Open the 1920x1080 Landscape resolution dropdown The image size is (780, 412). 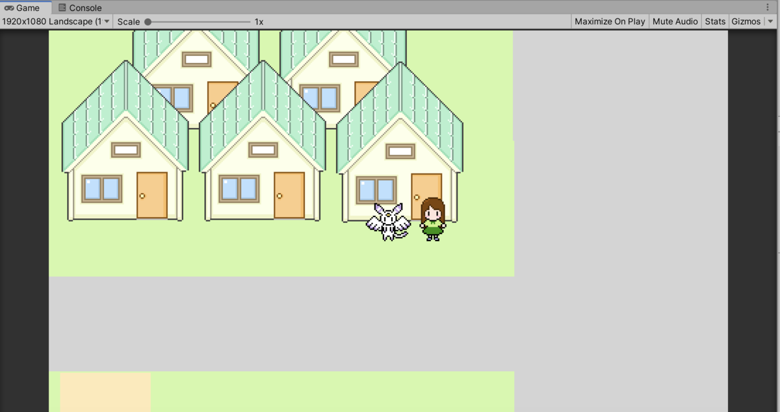57,21
